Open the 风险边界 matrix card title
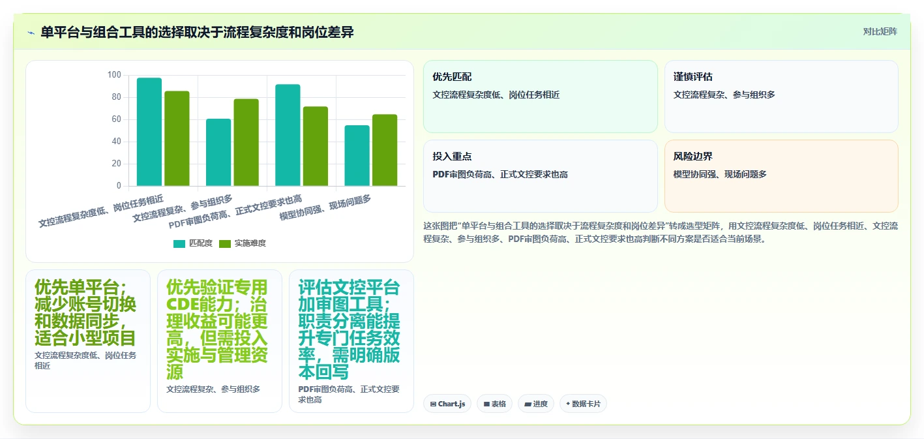Image resolution: width=924 pixels, height=439 pixels. point(693,157)
